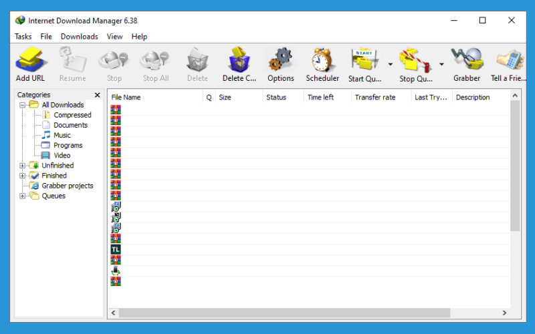Sort by Last Try column header
This screenshot has width=535, height=334.
pyautogui.click(x=432, y=97)
